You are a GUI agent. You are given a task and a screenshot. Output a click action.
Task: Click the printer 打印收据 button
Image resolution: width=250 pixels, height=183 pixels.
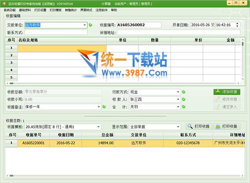pyautogui.click(x=227, y=126)
